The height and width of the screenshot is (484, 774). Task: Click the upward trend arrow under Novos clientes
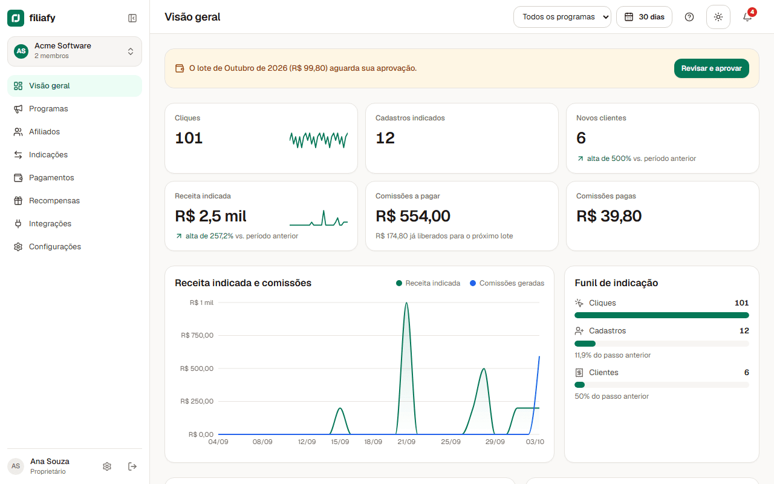point(580,159)
